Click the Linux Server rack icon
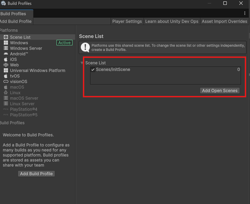This screenshot has width=250, height=204. (x=6, y=104)
